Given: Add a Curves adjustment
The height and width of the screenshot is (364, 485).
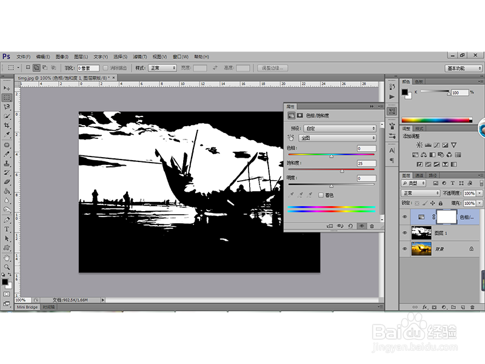Looking at the screenshot, I should click(x=436, y=145).
